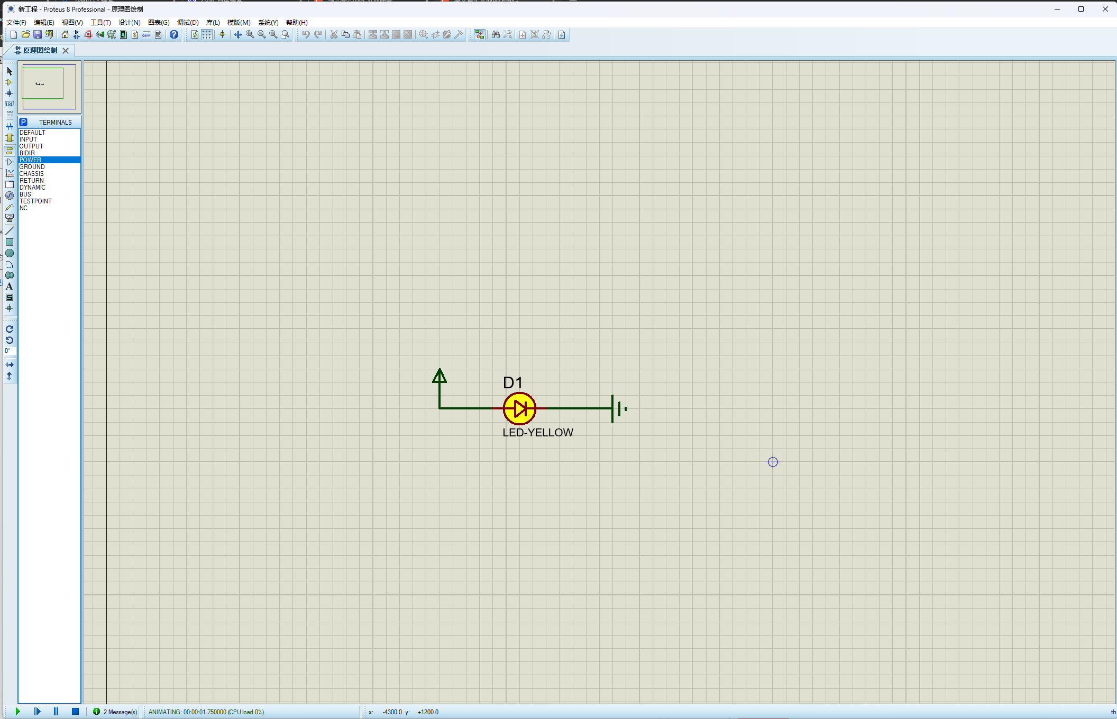The height and width of the screenshot is (719, 1117).
Task: Click the Graph mode icon
Action: click(x=9, y=173)
